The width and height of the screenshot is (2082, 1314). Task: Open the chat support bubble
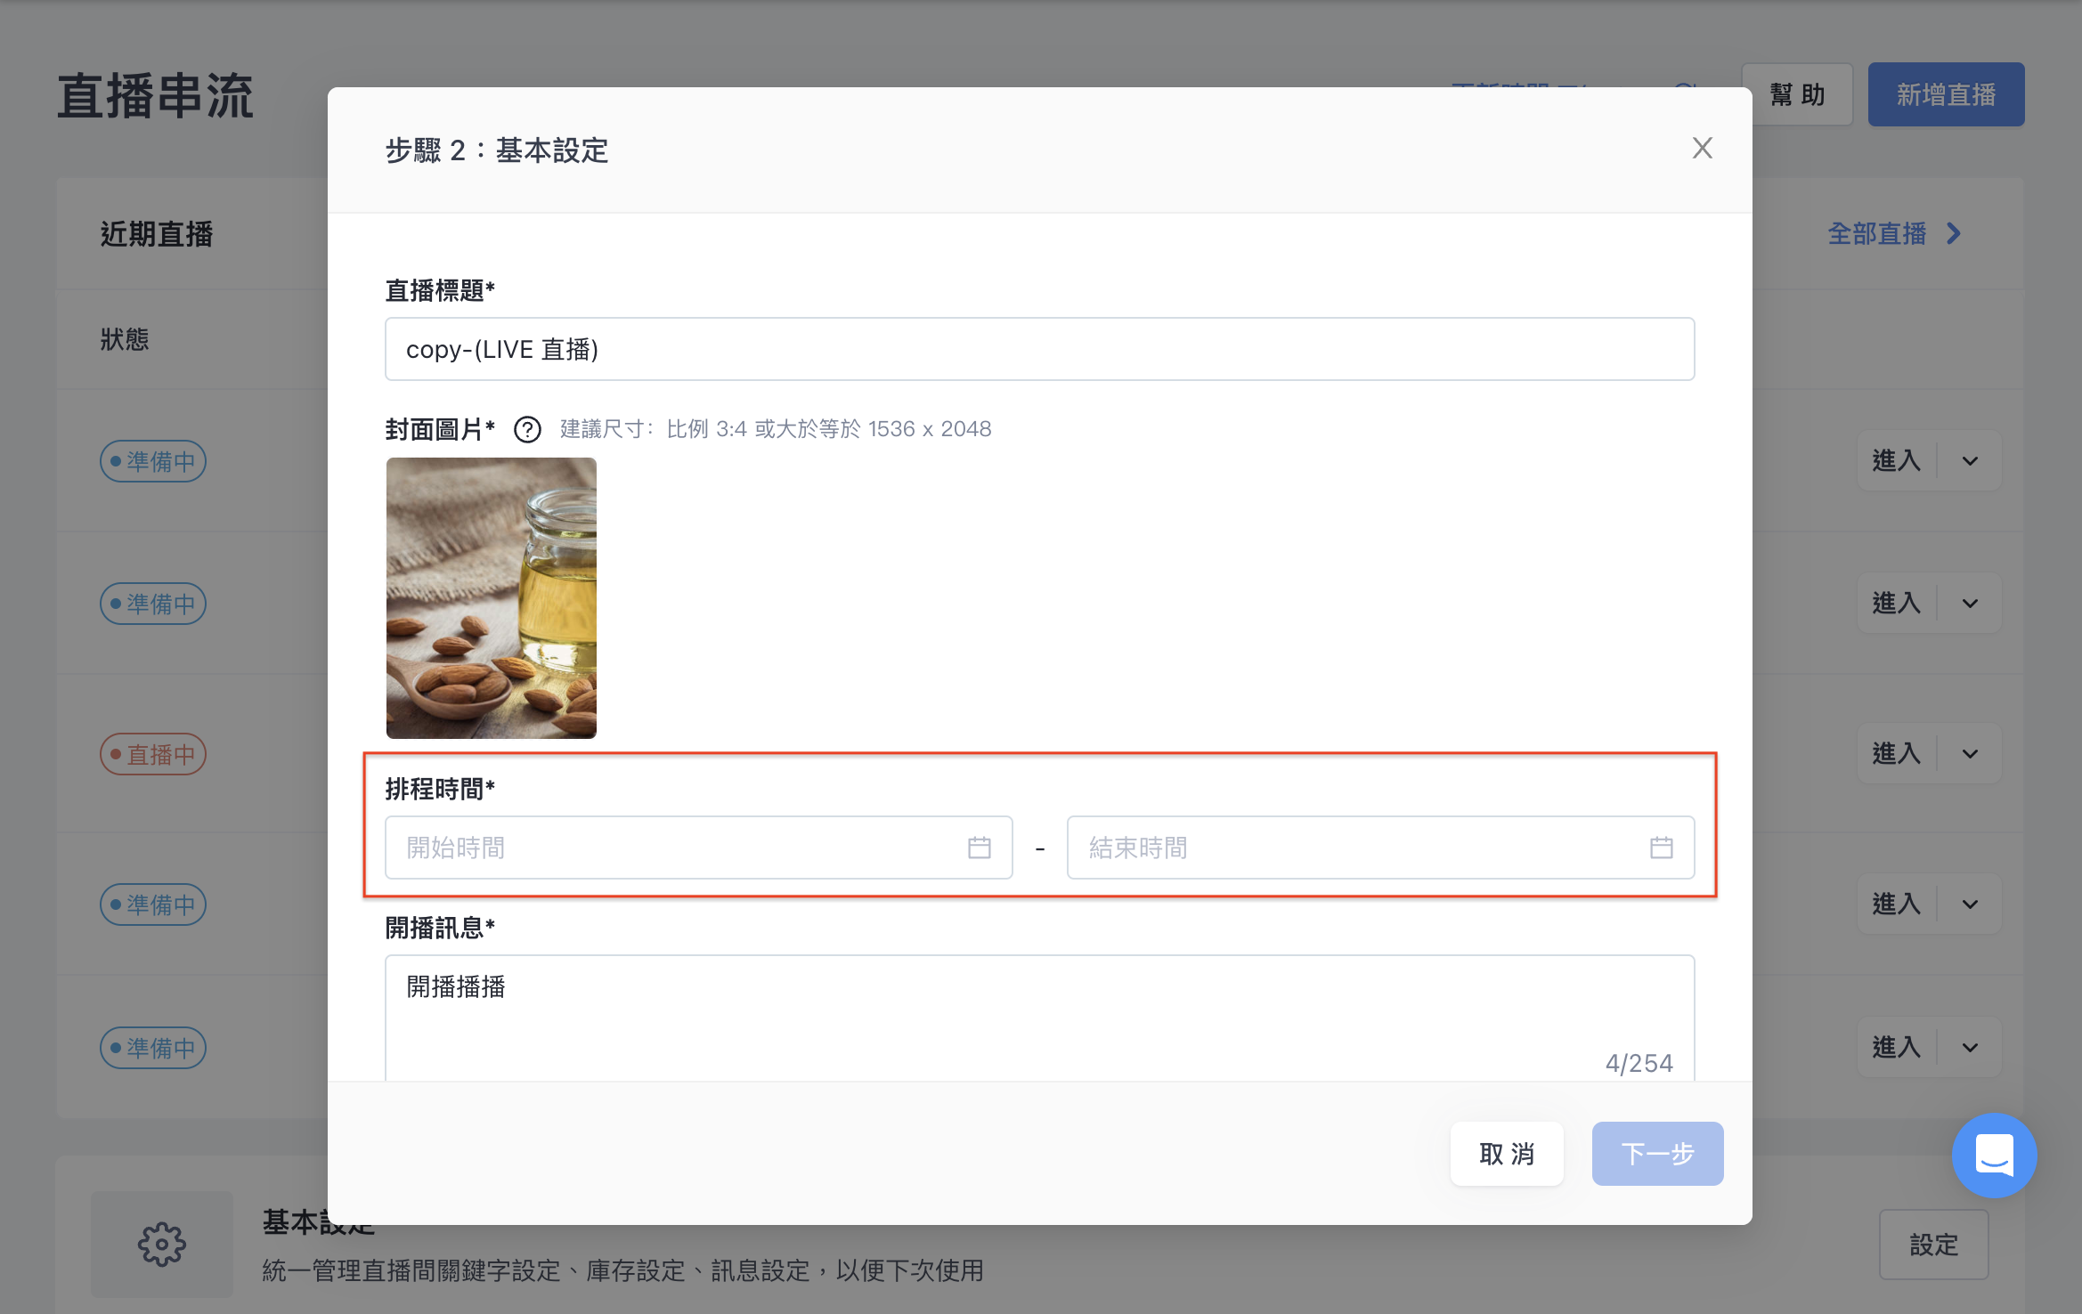coord(1994,1155)
